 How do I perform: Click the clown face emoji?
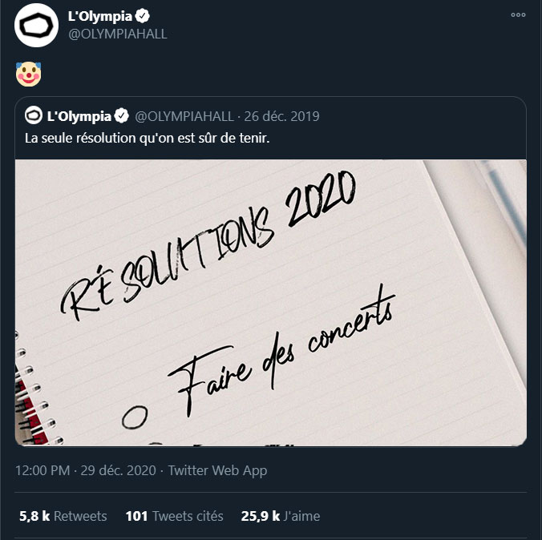[29, 75]
